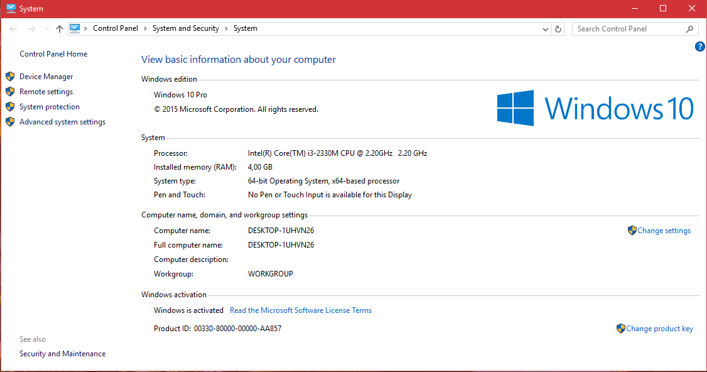The width and height of the screenshot is (707, 372).
Task: Read the Microsoft Software License Terms
Action: point(301,310)
